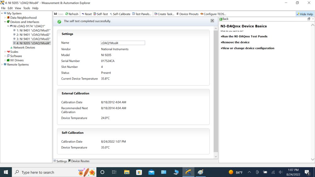Expand the Remote Systems node

[x=2, y=65]
